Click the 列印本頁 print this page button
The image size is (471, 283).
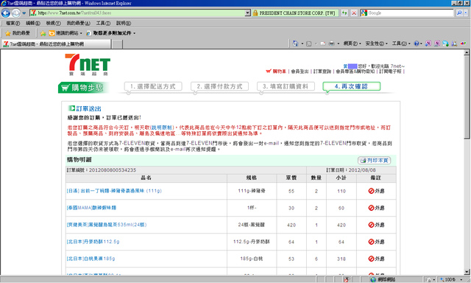click(374, 161)
